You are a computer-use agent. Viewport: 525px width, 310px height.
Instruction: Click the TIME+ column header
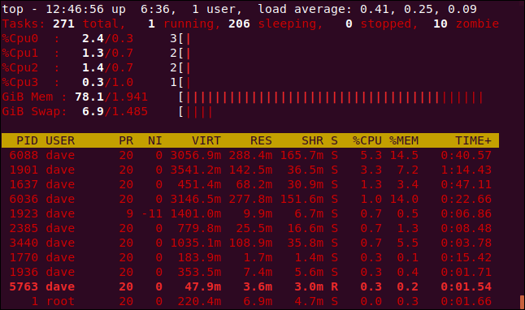tap(473, 140)
